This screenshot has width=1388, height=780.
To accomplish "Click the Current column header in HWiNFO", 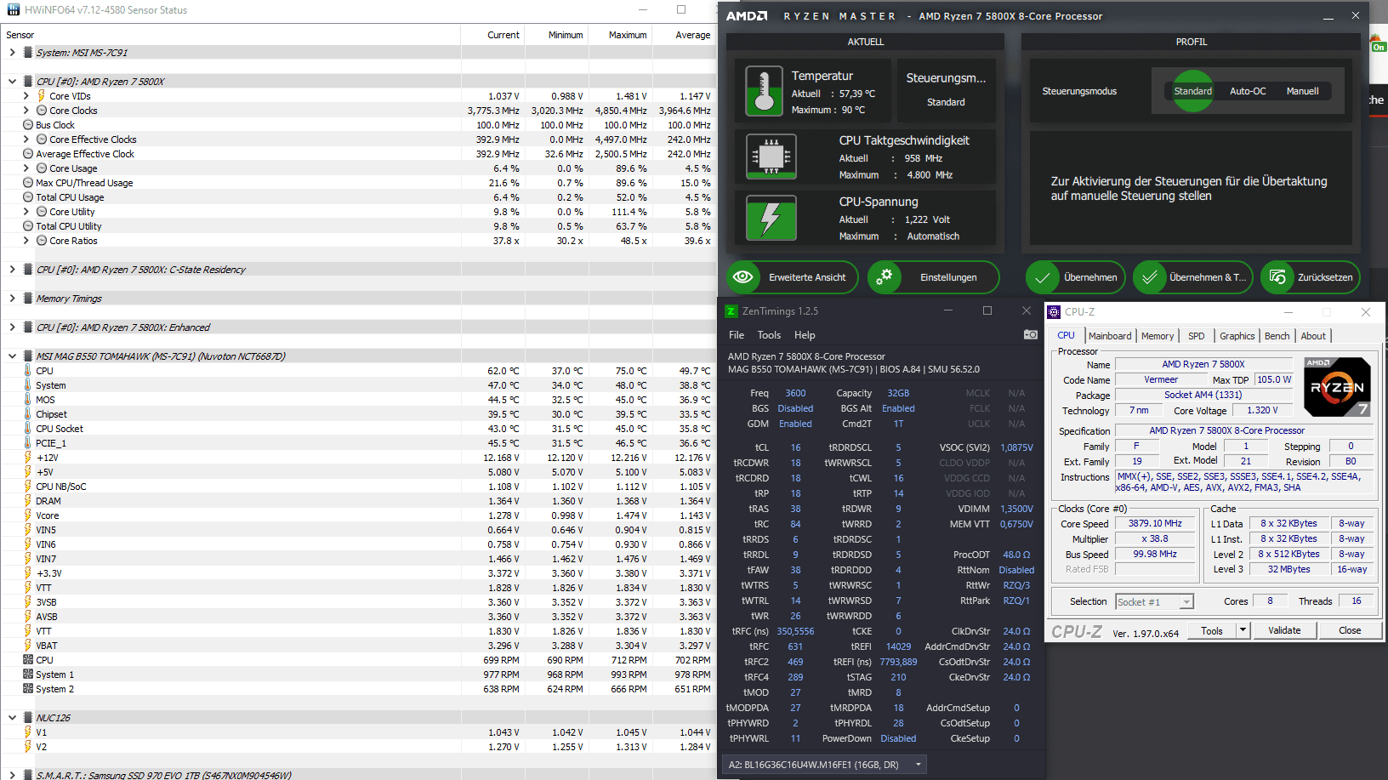I will (492, 35).
